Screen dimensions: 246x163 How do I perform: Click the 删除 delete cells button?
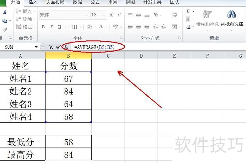26,19
